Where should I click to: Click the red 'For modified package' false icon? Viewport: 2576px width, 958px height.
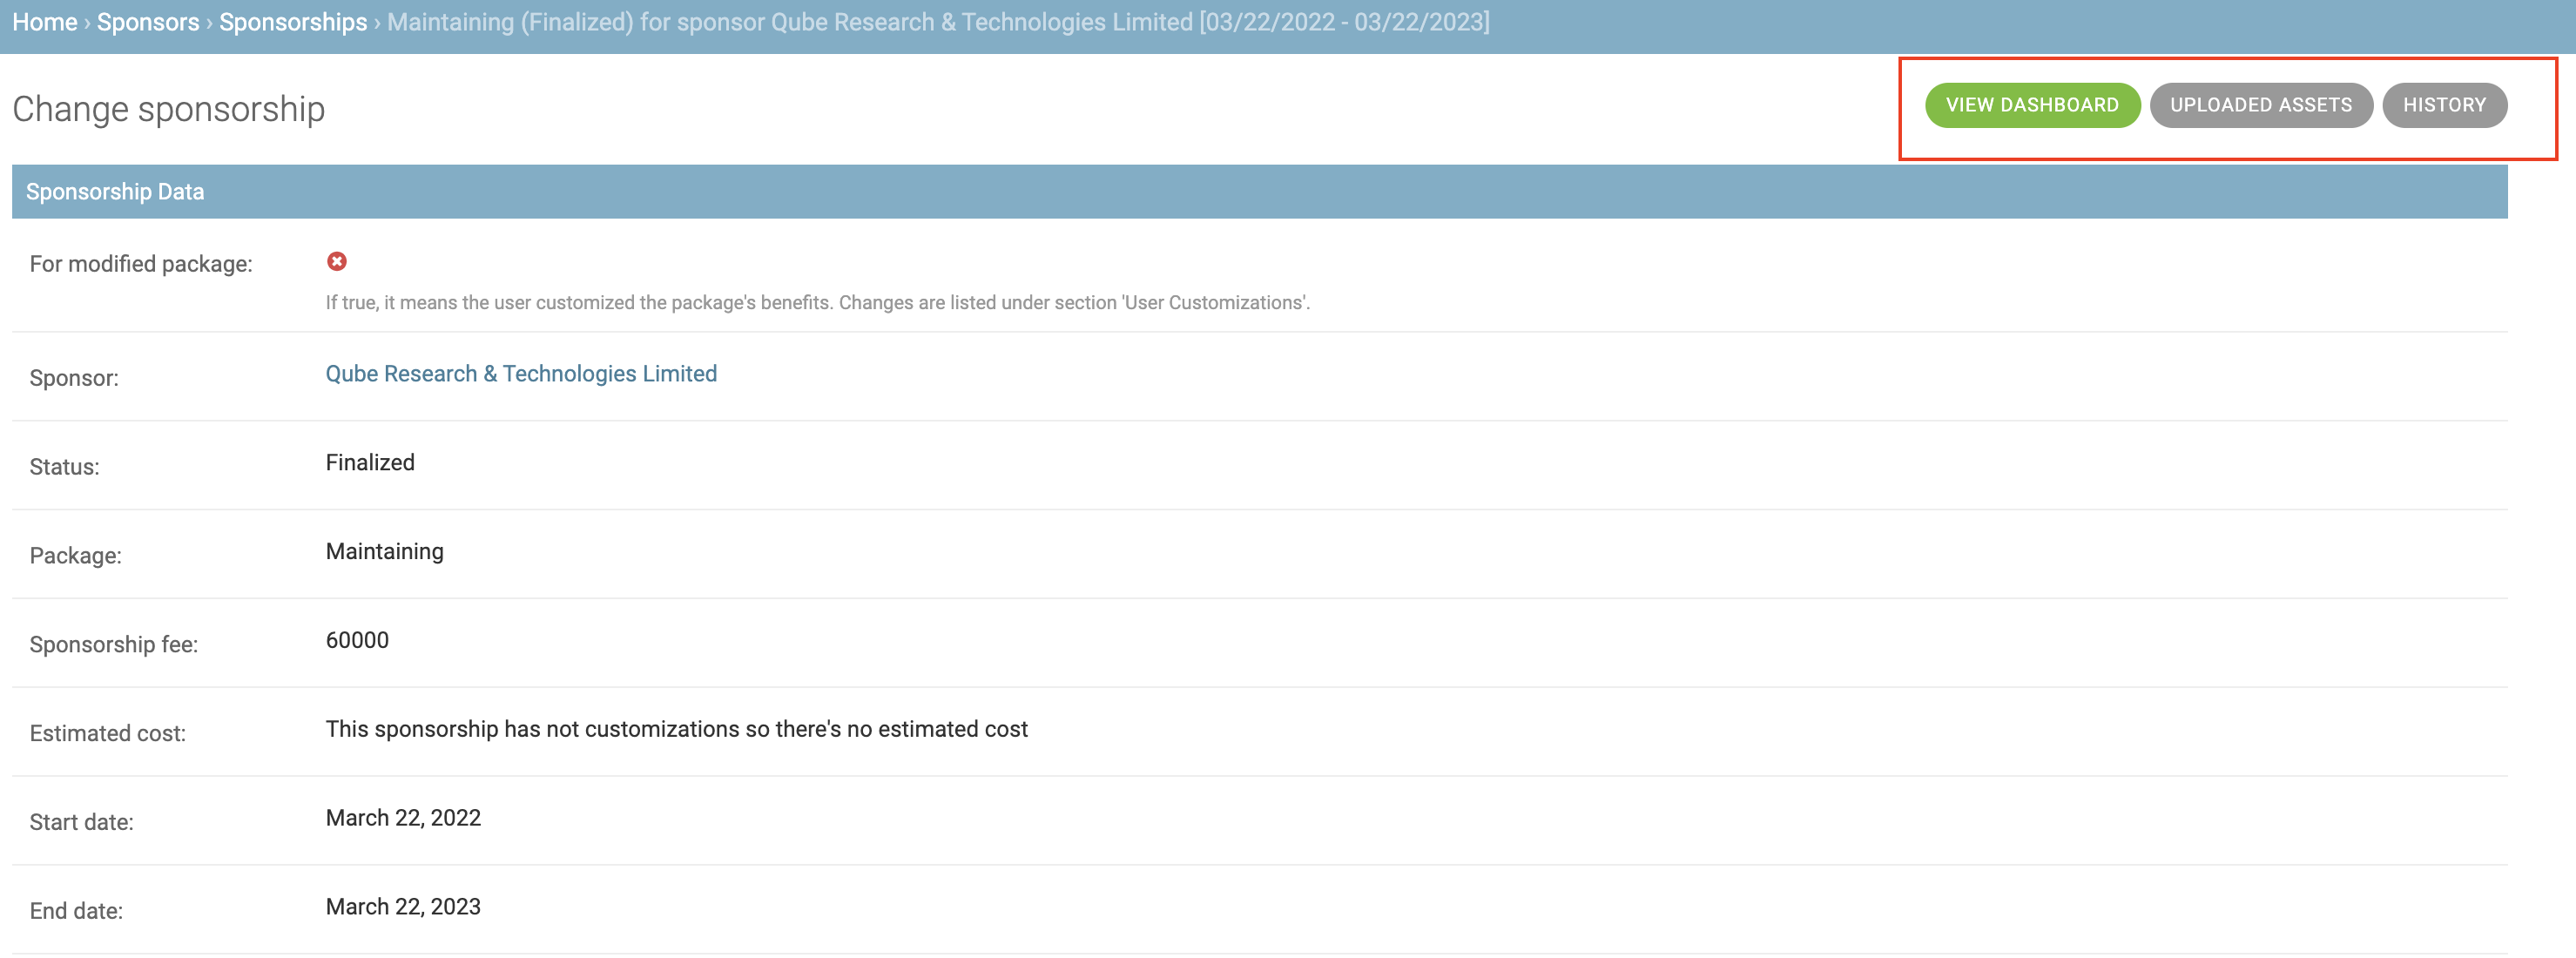pyautogui.click(x=338, y=261)
